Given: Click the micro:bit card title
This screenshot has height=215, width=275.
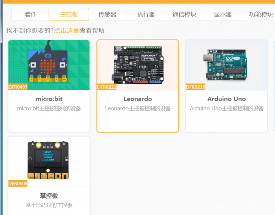Looking at the screenshot, I should pos(49,99).
